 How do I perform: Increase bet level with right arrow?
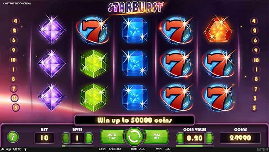point(89,138)
